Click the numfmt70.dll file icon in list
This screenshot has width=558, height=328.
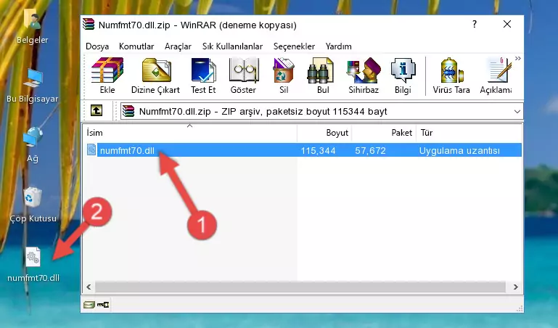click(91, 150)
